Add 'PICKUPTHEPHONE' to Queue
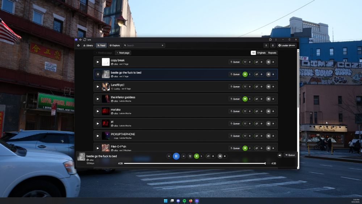The image size is (362, 204). 235,136
